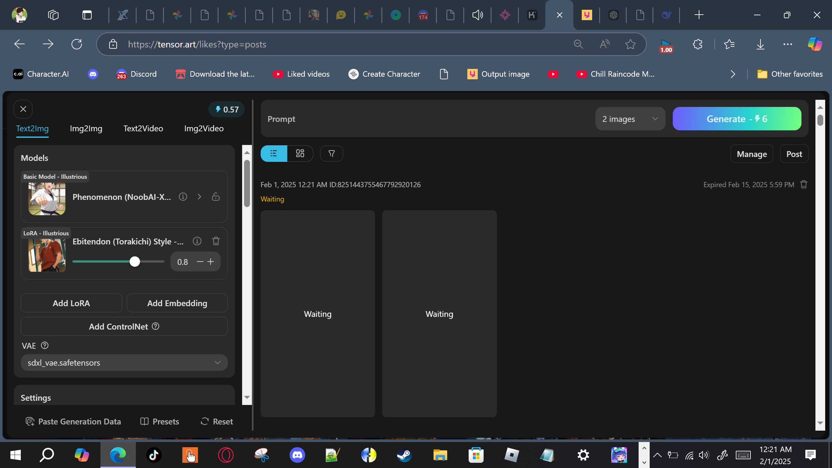This screenshot has width=832, height=468.
Task: Open the filter icon above generation list
Action: pyautogui.click(x=331, y=153)
